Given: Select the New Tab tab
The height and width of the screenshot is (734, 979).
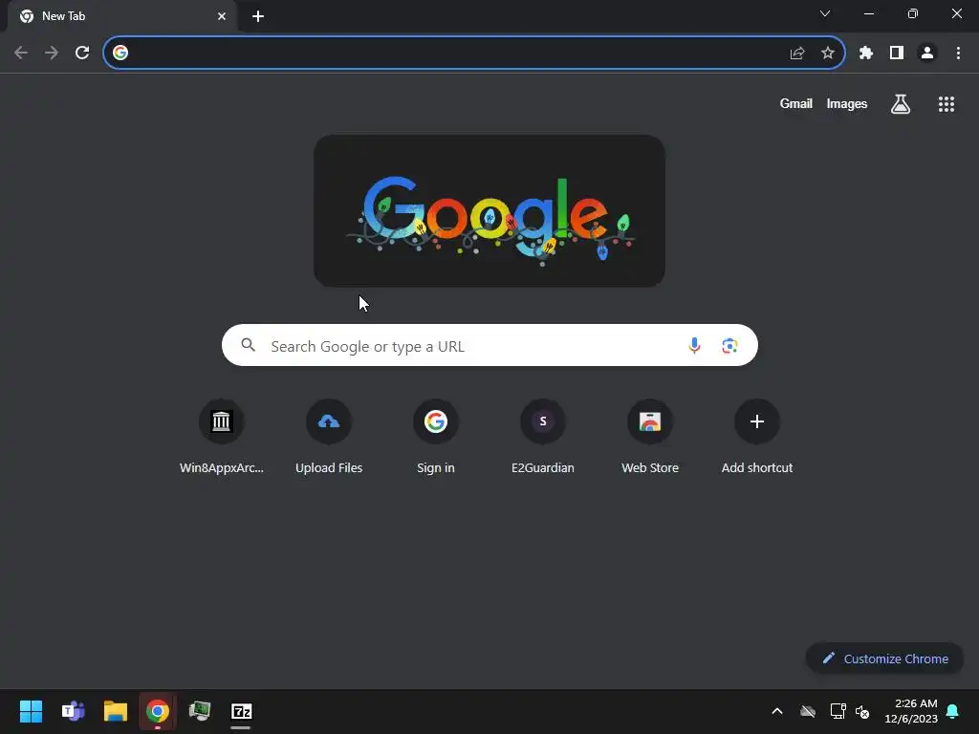Looking at the screenshot, I should [x=121, y=16].
